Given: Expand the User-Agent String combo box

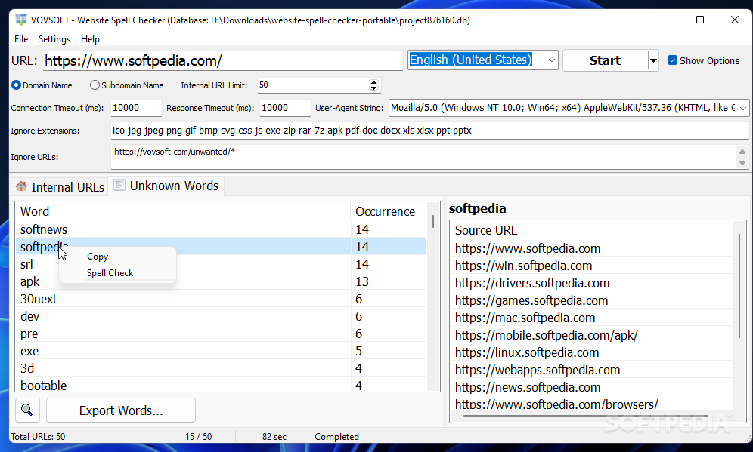Looking at the screenshot, I should click(743, 108).
